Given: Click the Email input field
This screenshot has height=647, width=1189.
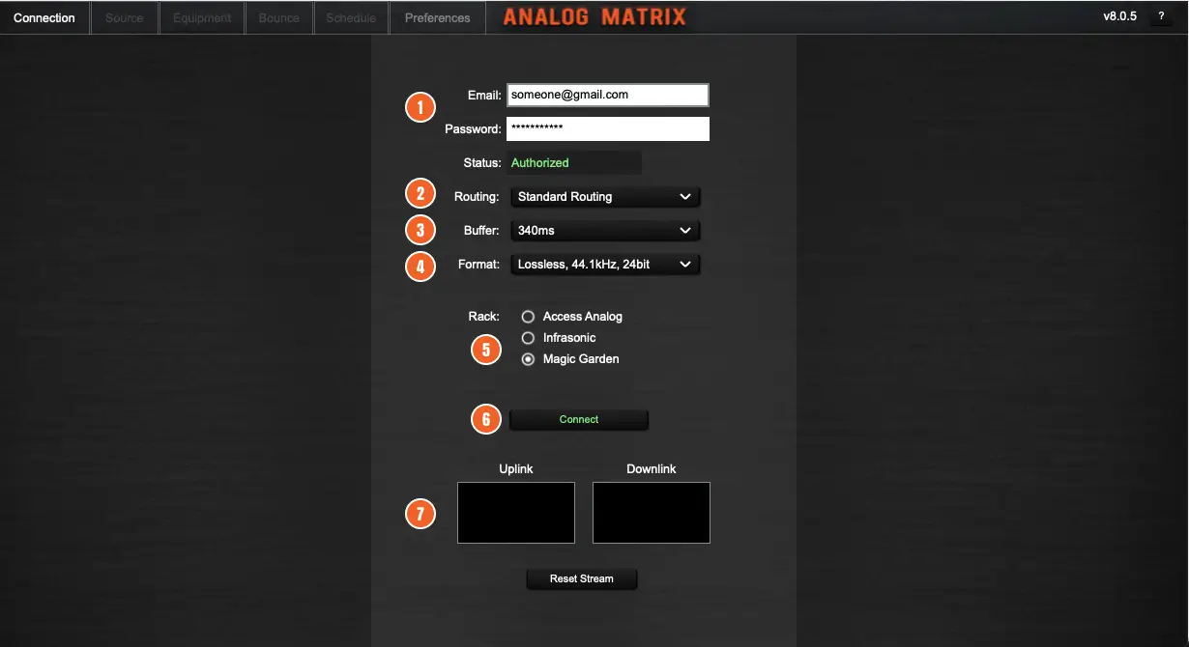Looking at the screenshot, I should pyautogui.click(x=608, y=95).
